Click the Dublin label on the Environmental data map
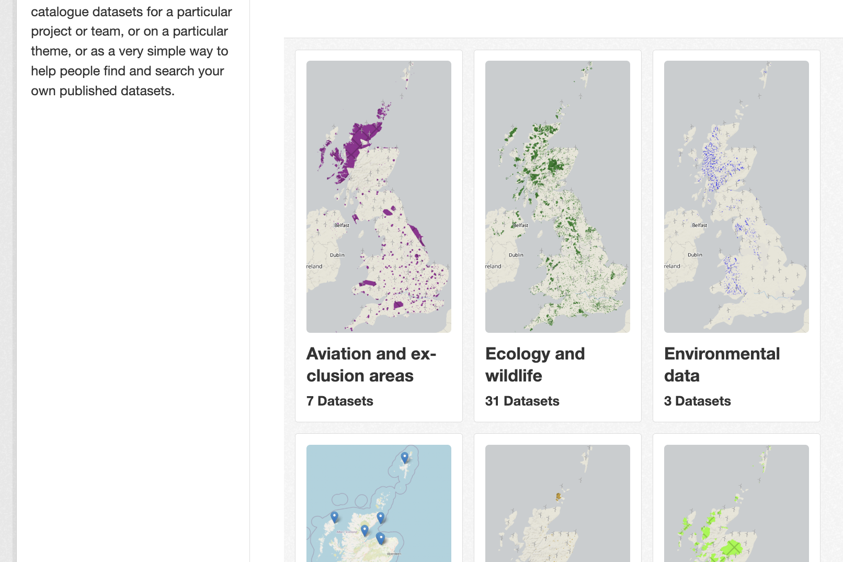 click(695, 255)
